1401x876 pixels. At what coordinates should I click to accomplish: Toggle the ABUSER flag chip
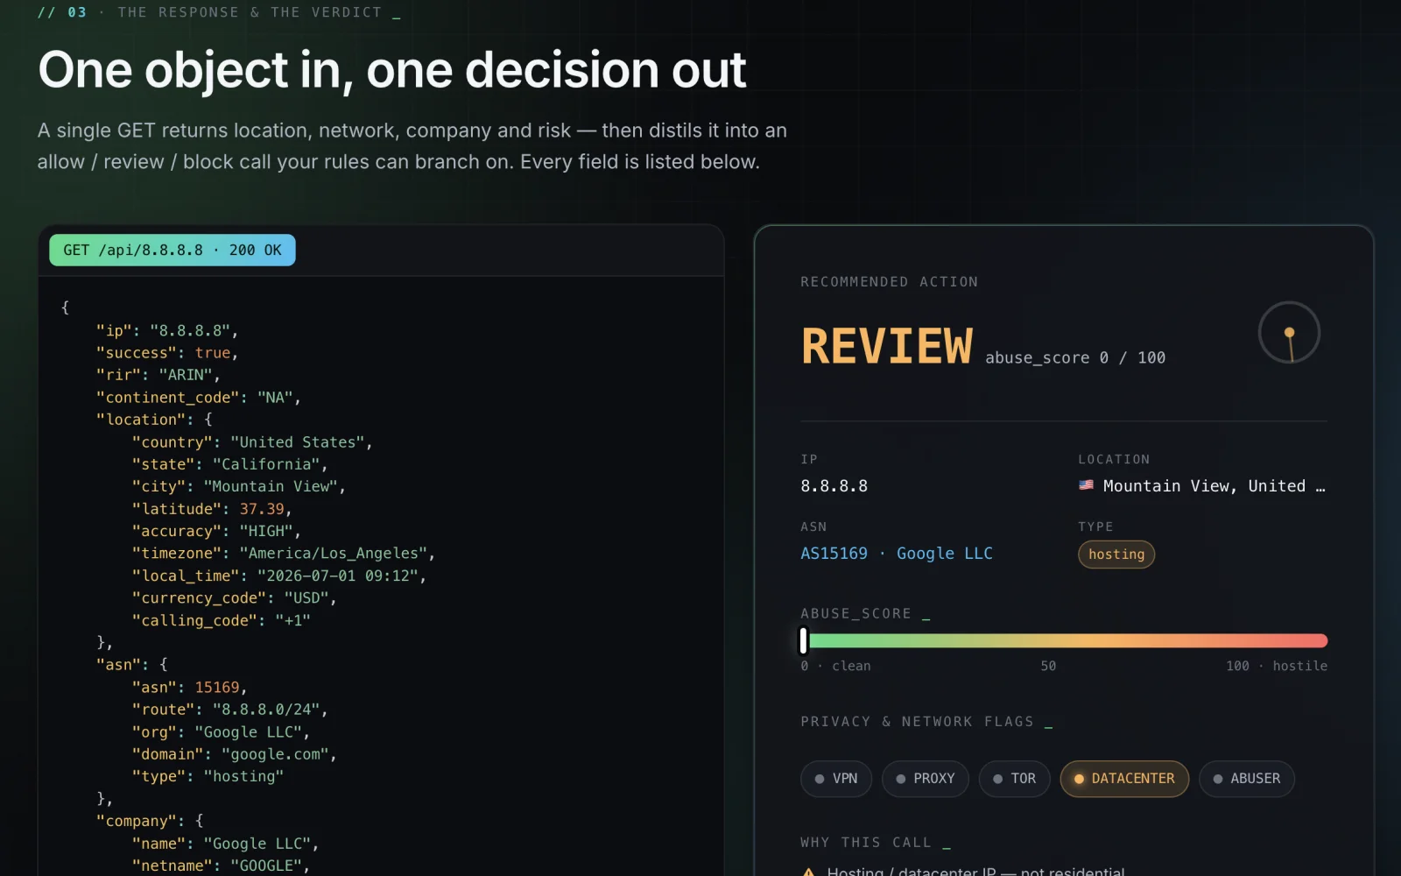click(x=1246, y=779)
